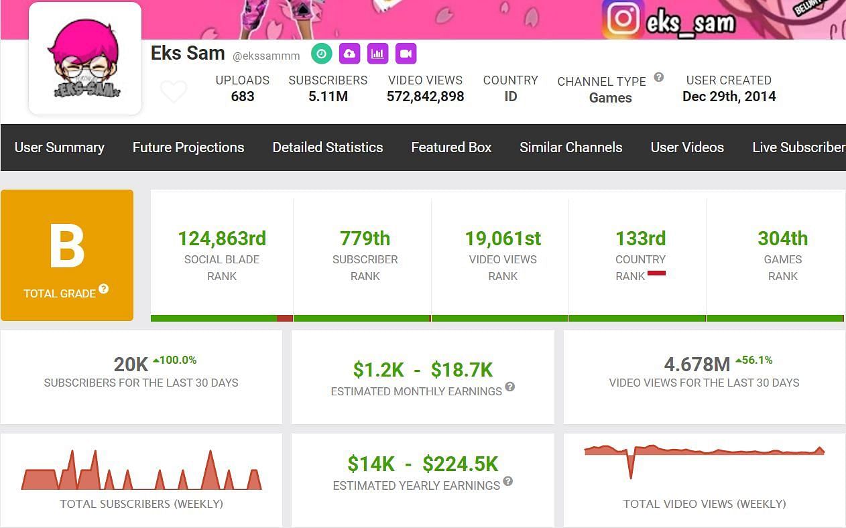The height and width of the screenshot is (528, 846).
Task: Click the help icon next to Channel Type
Action: coord(659,77)
